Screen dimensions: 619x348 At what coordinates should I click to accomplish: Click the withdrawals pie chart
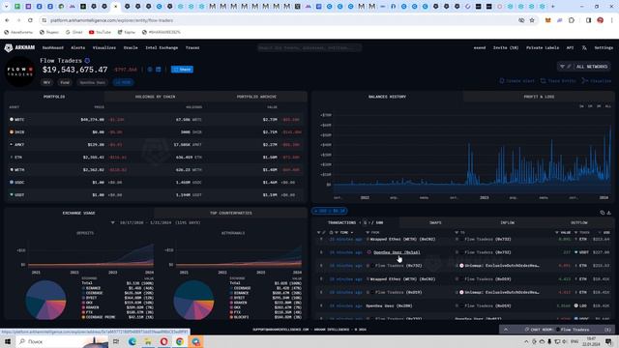(x=193, y=301)
